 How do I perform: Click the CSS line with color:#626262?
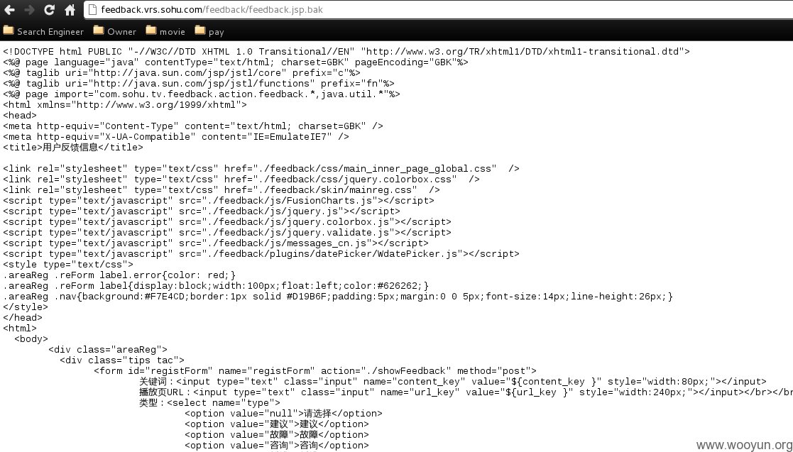(216, 286)
